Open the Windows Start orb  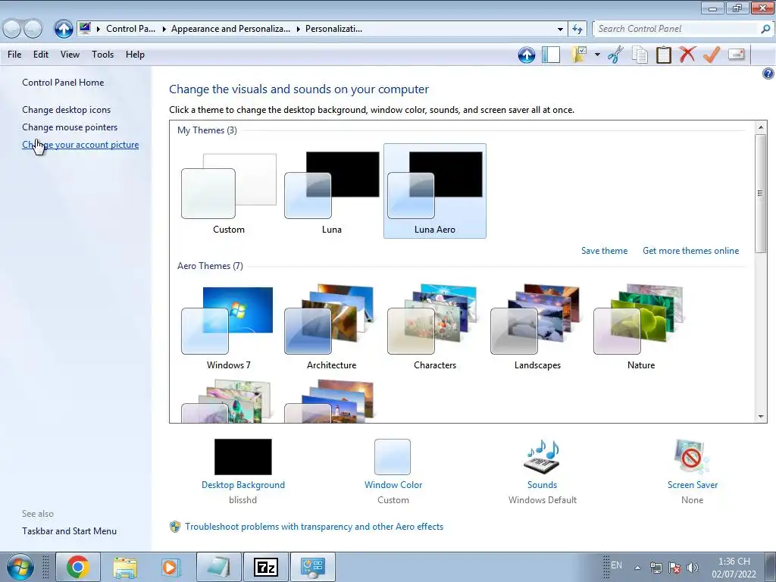pyautogui.click(x=20, y=567)
